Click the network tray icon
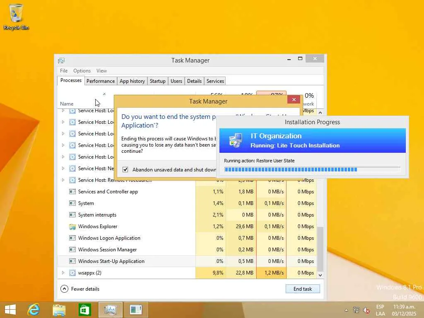The width and height of the screenshot is (424, 318). (357, 310)
